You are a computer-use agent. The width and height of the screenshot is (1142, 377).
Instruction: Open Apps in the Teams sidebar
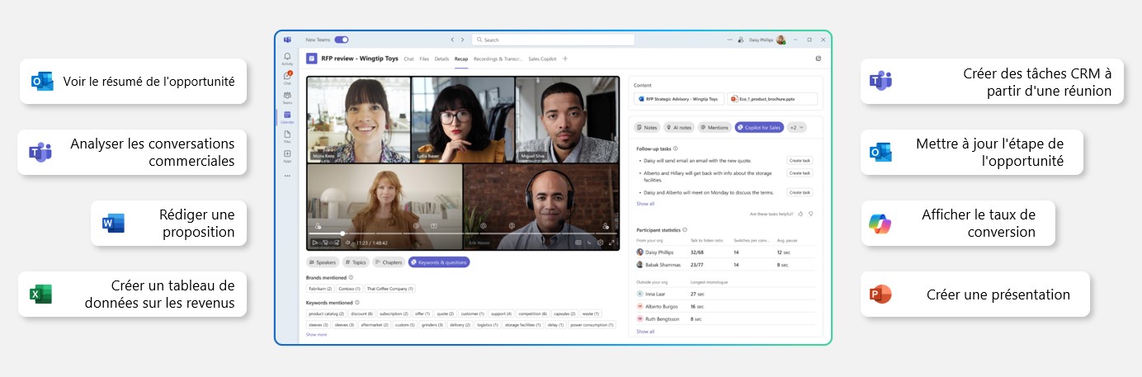click(287, 155)
